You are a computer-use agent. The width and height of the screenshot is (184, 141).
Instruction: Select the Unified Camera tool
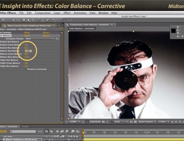[14, 20]
